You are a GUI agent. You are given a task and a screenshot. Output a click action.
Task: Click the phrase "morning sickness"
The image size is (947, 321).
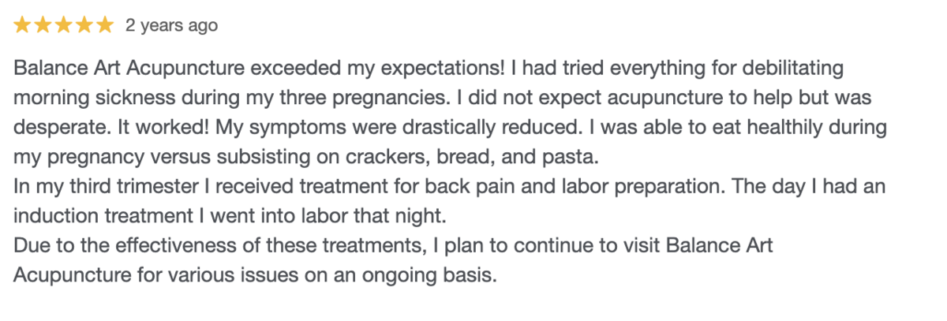click(x=84, y=98)
